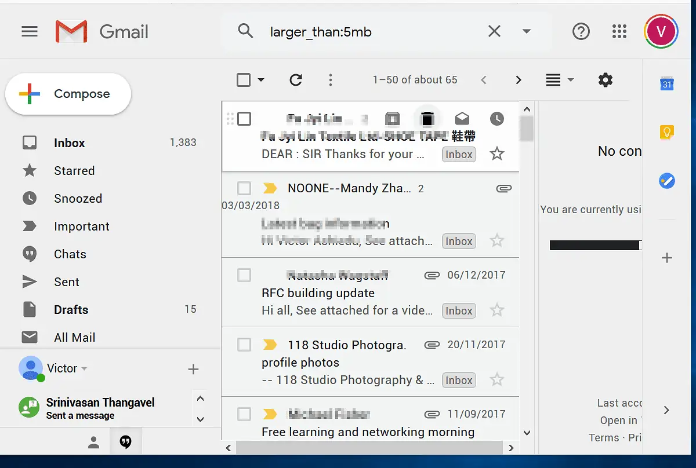Snooze the Pa Jyi Lin email
Image resolution: width=696 pixels, height=468 pixels.
[x=496, y=119]
